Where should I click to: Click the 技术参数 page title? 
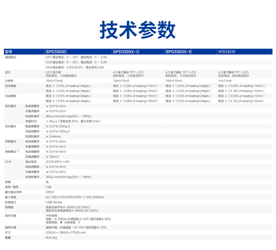(138, 30)
